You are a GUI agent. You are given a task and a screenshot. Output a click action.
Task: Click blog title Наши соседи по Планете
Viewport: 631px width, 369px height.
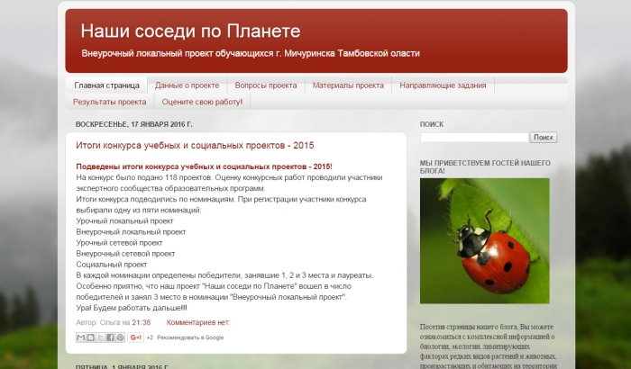[x=190, y=31]
